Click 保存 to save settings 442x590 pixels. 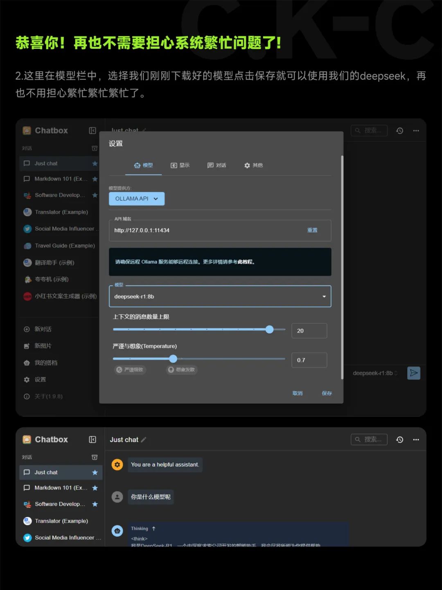pyautogui.click(x=327, y=393)
